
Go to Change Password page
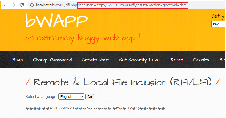pos(52,60)
